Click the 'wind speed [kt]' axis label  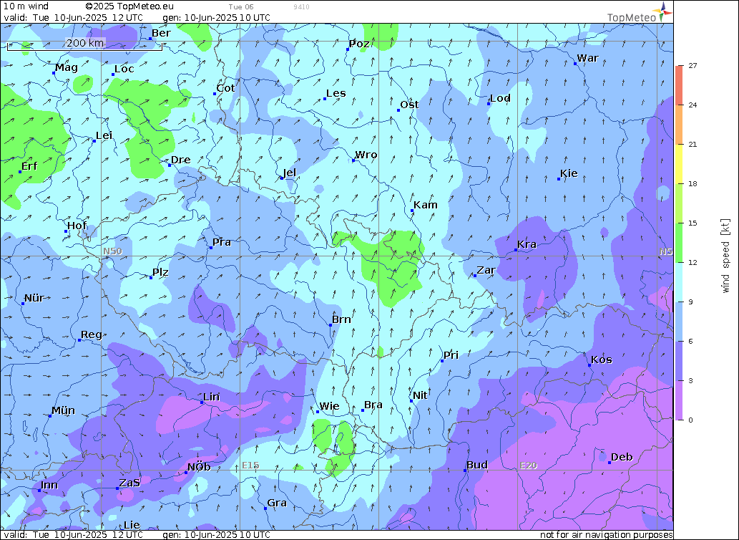725,256
